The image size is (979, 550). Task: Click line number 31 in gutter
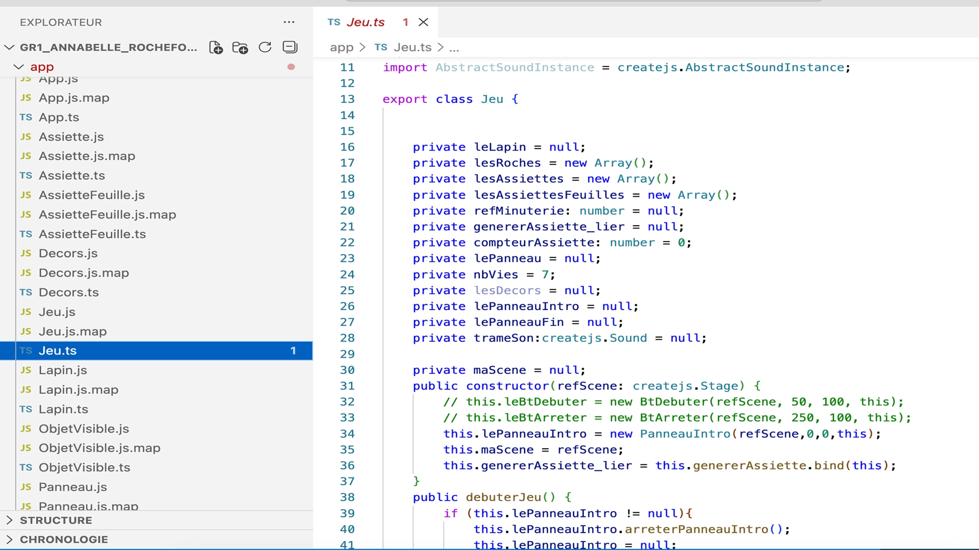tap(347, 386)
